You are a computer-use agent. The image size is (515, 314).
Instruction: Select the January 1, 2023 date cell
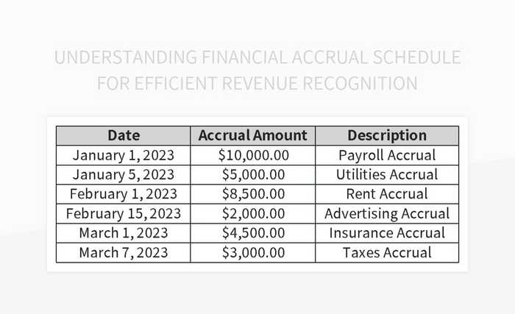pos(124,155)
